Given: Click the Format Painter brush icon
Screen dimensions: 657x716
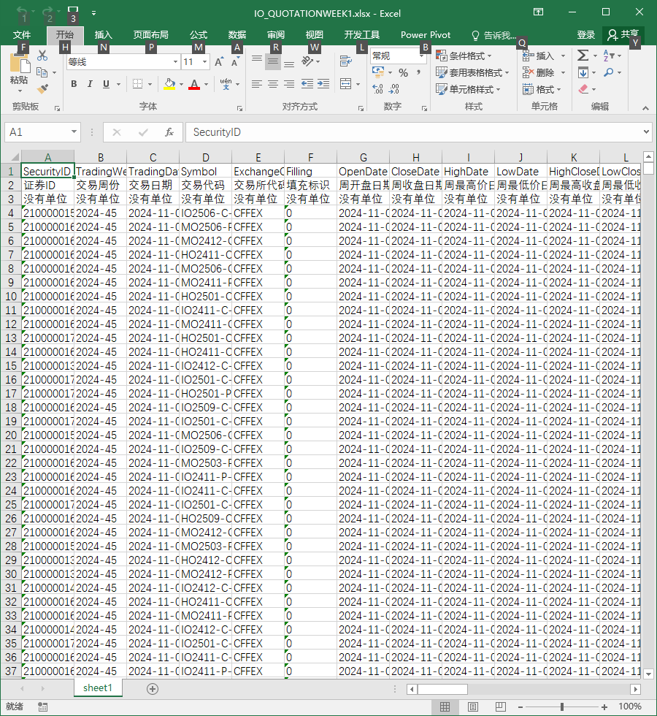Looking at the screenshot, I should 42,88.
